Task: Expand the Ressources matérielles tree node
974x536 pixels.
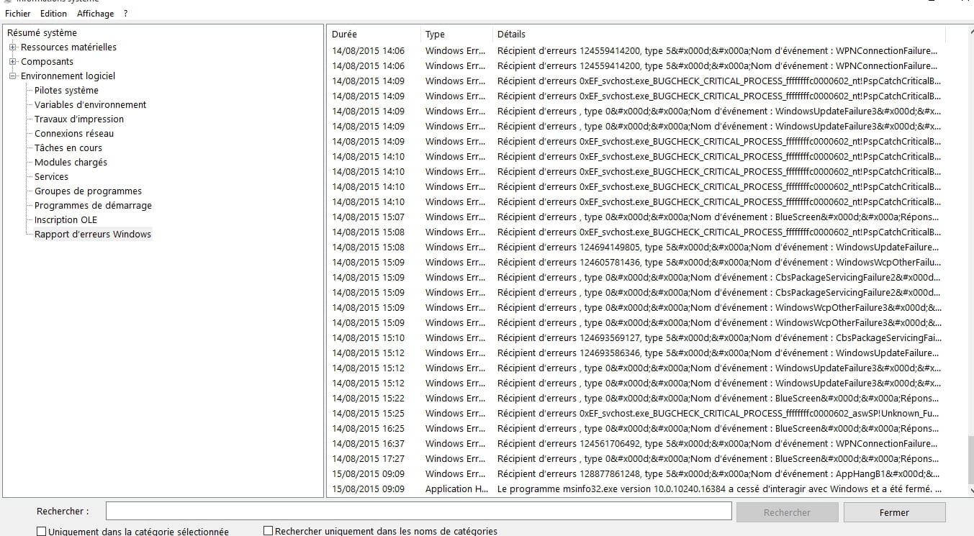Action: point(12,47)
